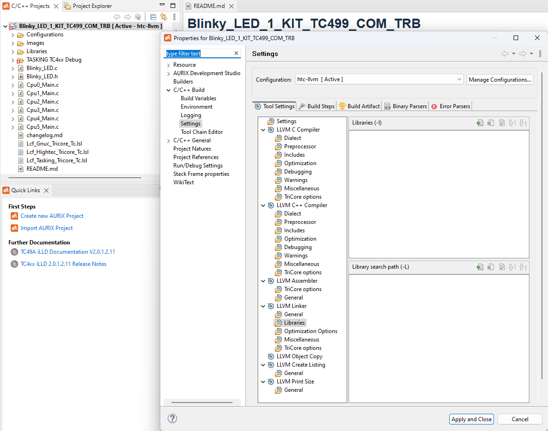Collapse the LLVM Linker category

click(263, 306)
